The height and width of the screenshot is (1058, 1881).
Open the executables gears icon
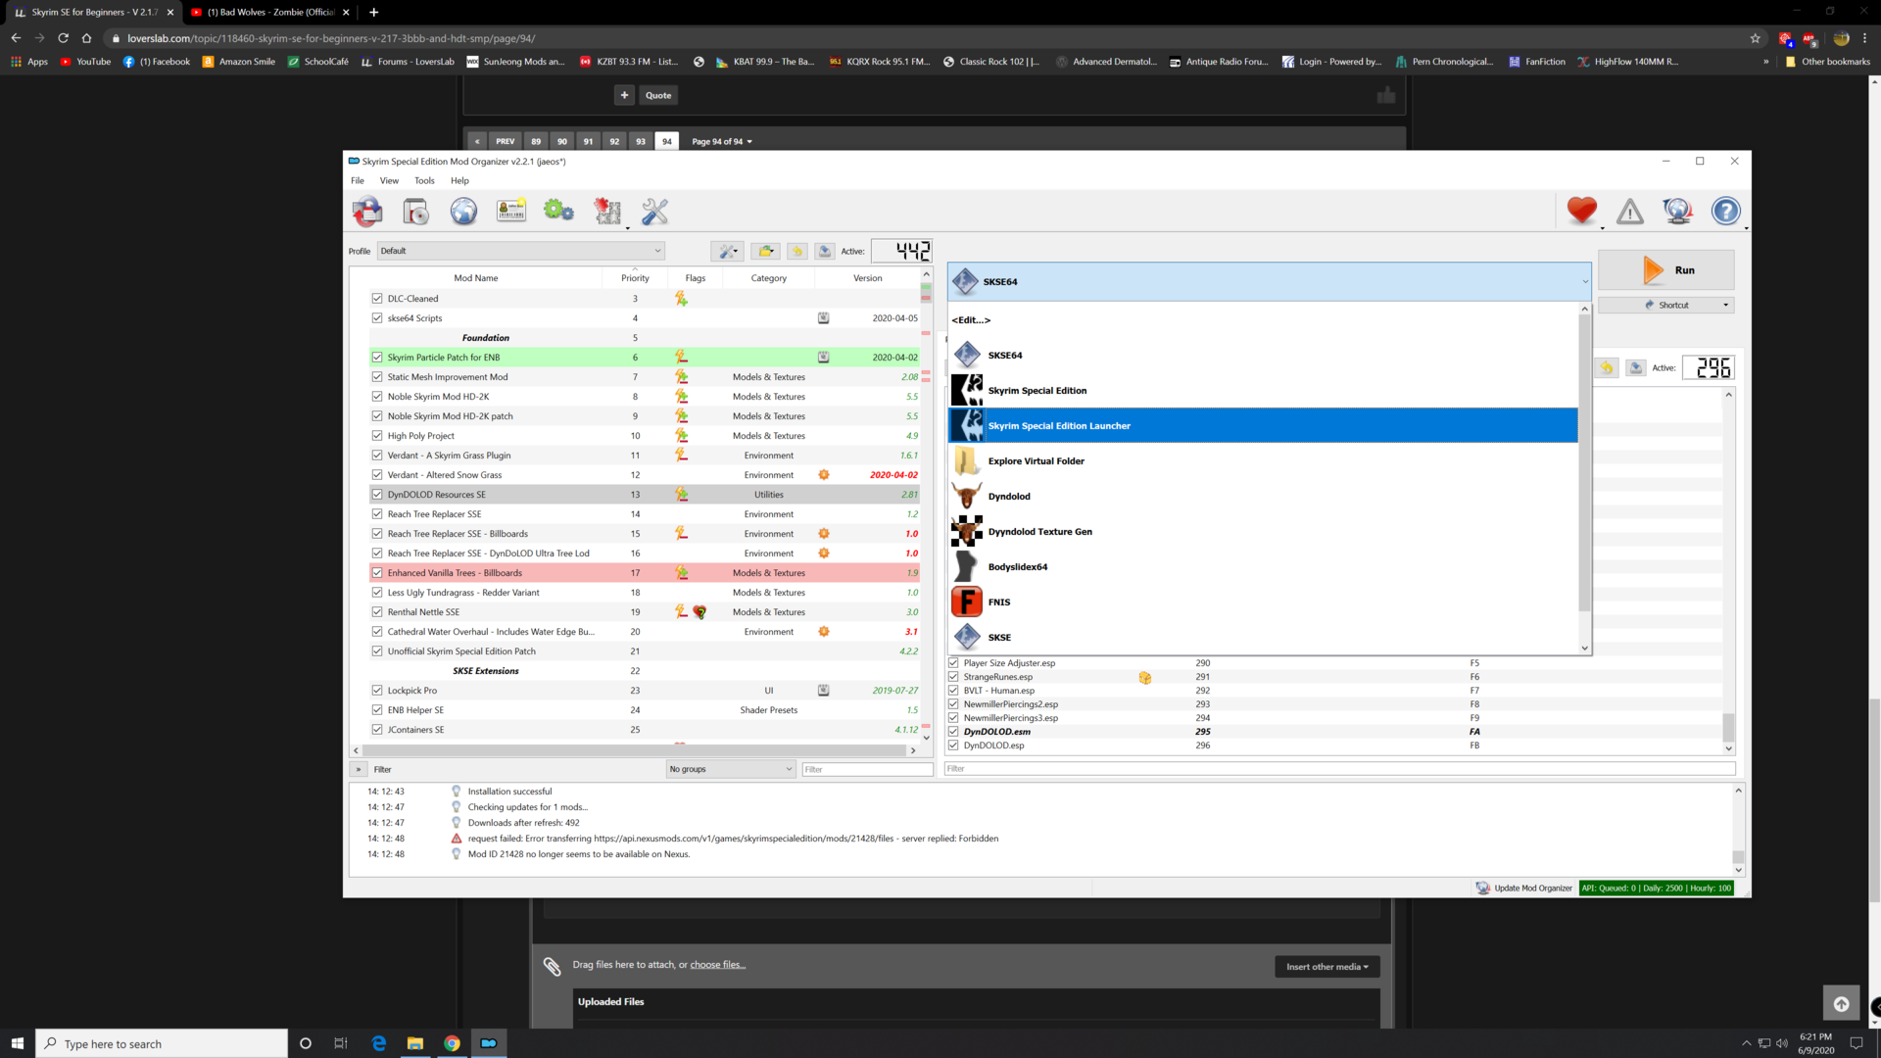(558, 211)
